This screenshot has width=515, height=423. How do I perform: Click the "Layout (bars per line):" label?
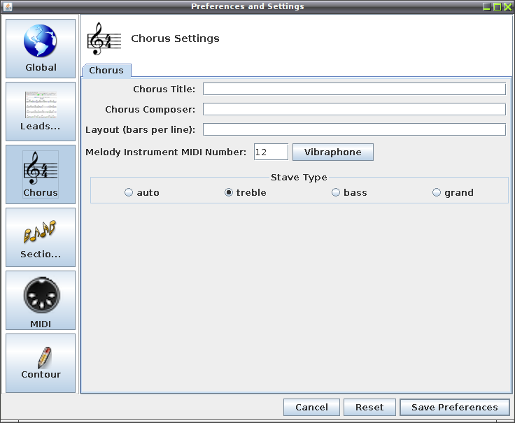click(x=140, y=130)
